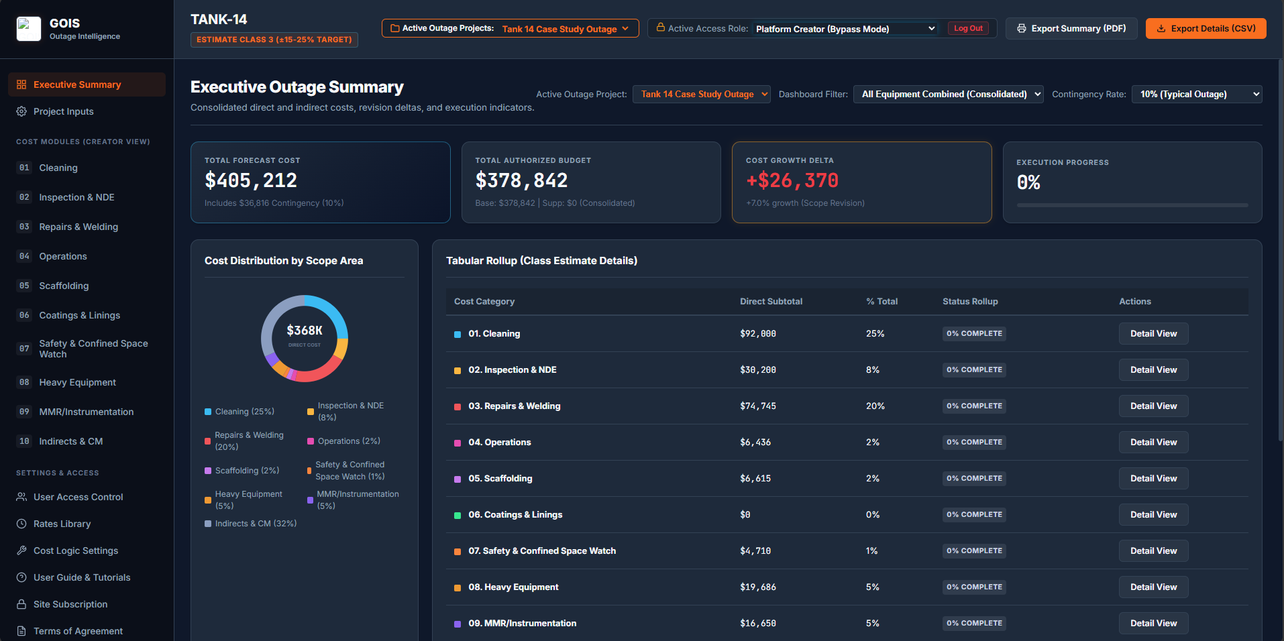Open Detail View for 09. MMR/Instrumentation

[1153, 624]
